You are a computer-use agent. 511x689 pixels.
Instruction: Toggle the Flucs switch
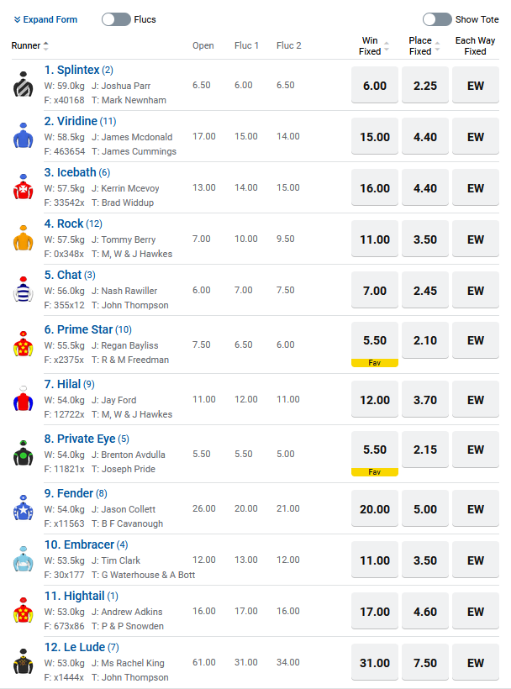[116, 19]
